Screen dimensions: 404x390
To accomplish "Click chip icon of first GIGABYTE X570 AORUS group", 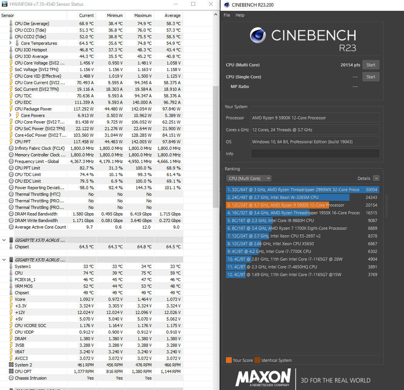I will [11, 240].
